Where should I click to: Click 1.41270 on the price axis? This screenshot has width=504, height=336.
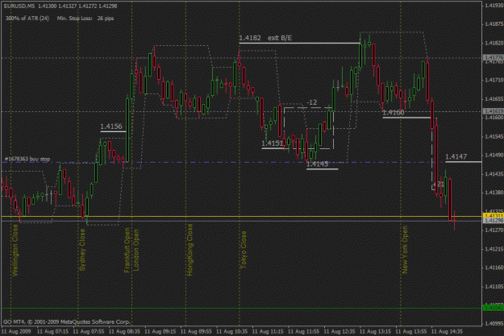[494, 230]
